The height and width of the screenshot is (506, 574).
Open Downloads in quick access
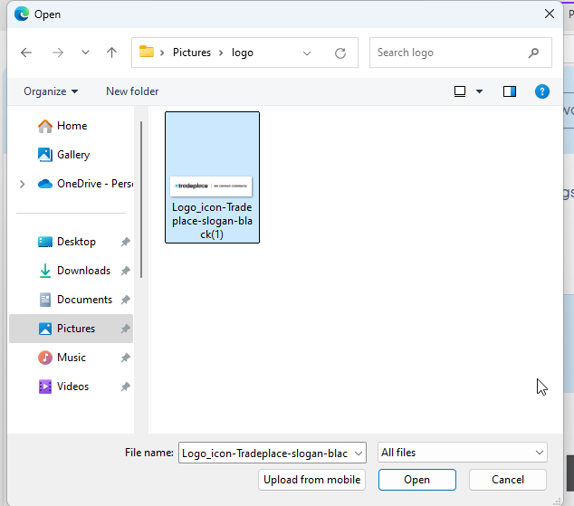[x=71, y=271]
